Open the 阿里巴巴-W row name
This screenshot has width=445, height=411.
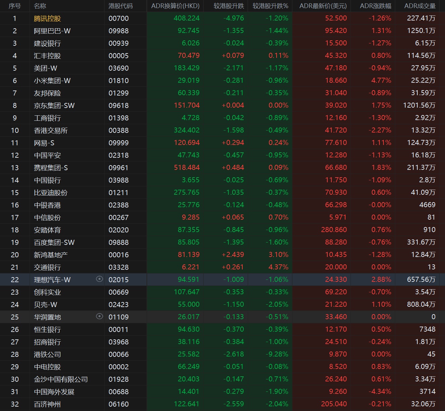(x=52, y=31)
